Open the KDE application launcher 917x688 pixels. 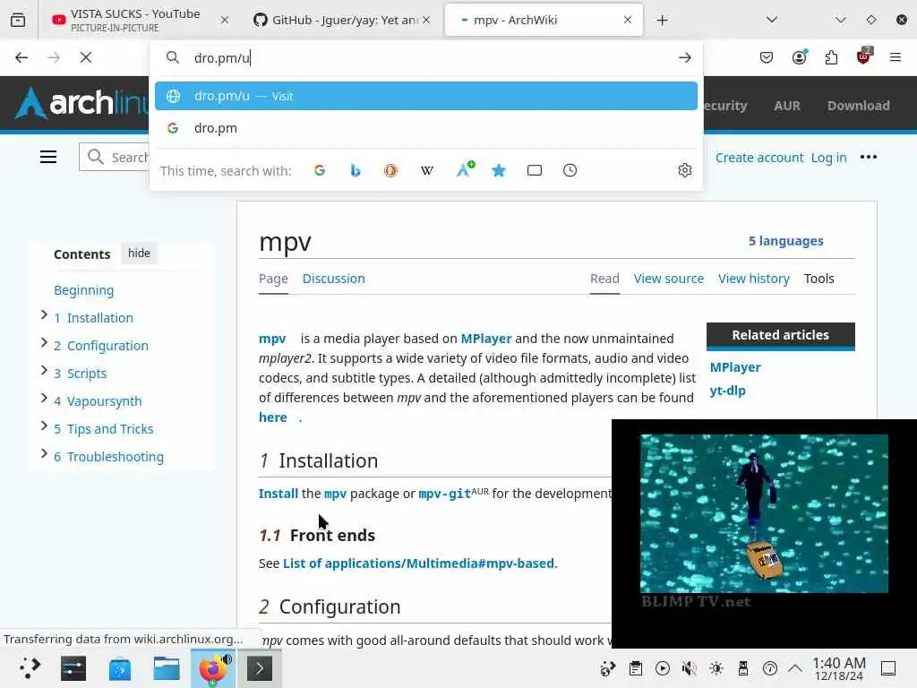click(x=29, y=668)
